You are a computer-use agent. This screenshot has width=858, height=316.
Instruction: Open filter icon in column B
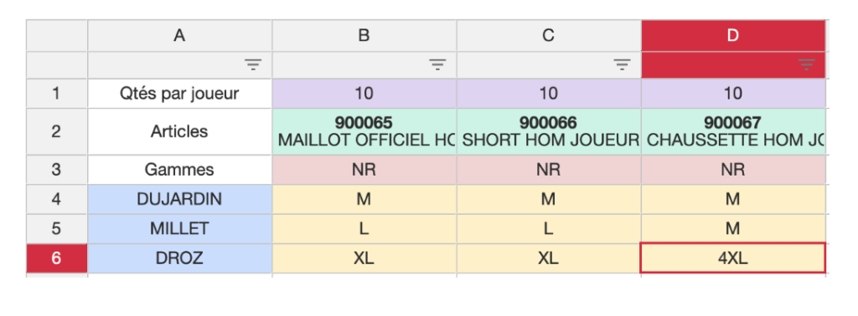[437, 65]
